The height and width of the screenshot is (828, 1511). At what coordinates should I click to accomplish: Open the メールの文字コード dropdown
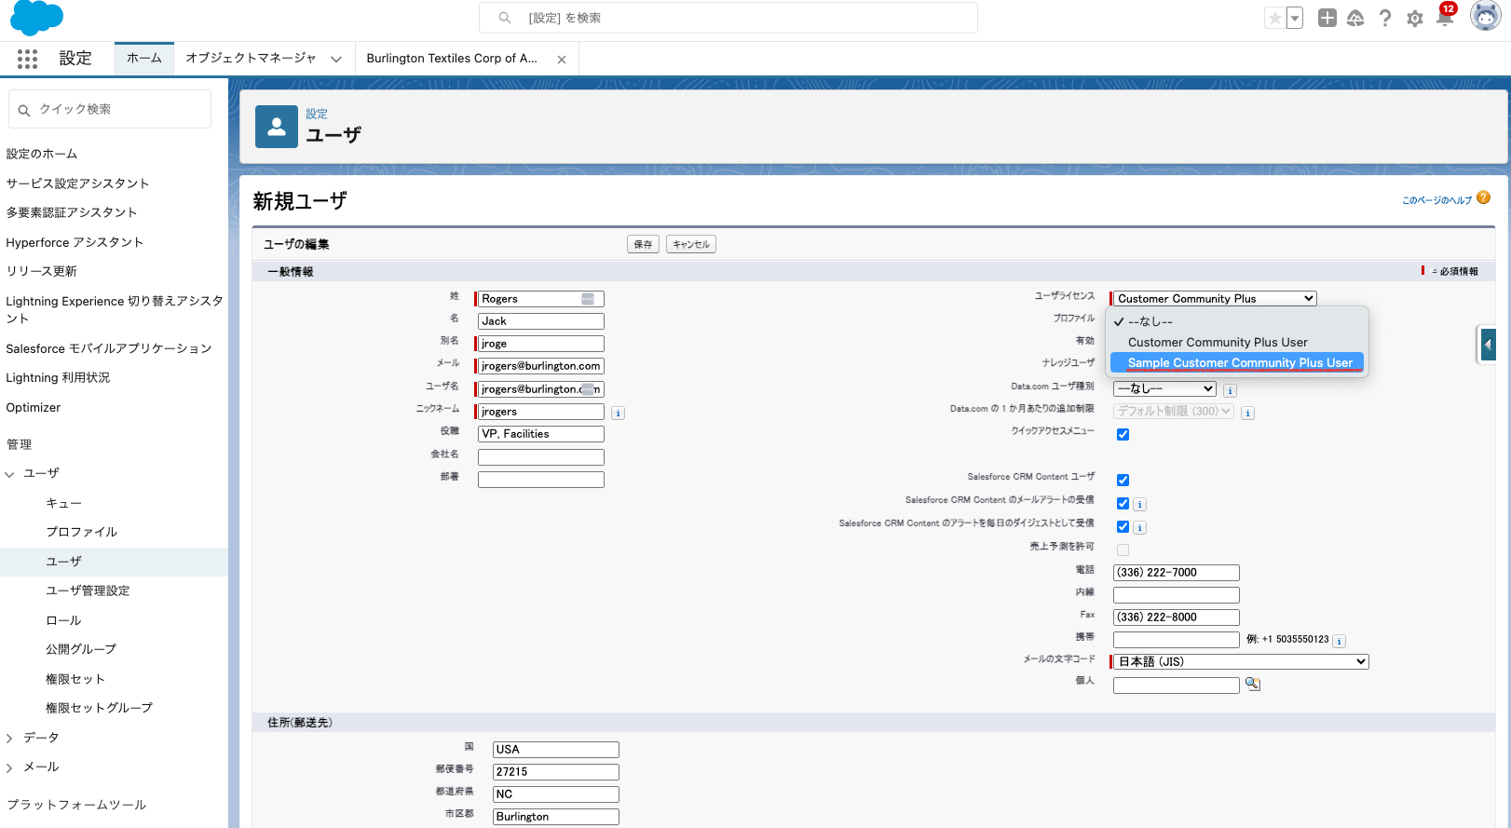(1241, 661)
